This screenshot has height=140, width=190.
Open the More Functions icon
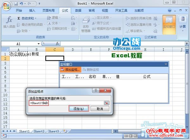coord(73,29)
